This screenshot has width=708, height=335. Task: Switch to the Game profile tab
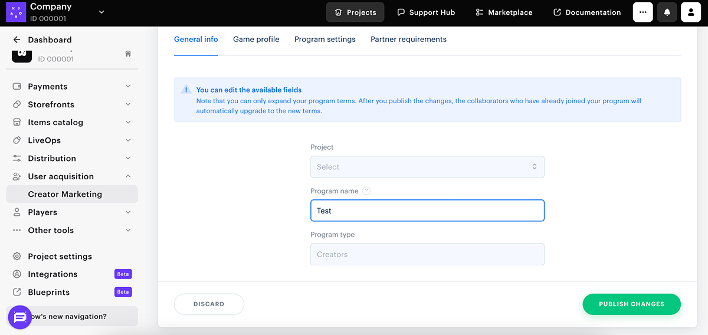[x=256, y=40]
